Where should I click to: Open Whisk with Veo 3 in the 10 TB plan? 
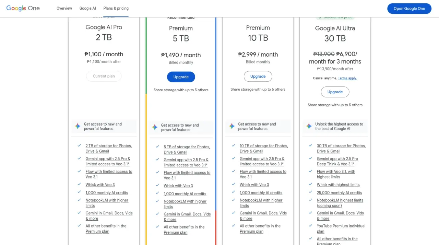tap(254, 185)
